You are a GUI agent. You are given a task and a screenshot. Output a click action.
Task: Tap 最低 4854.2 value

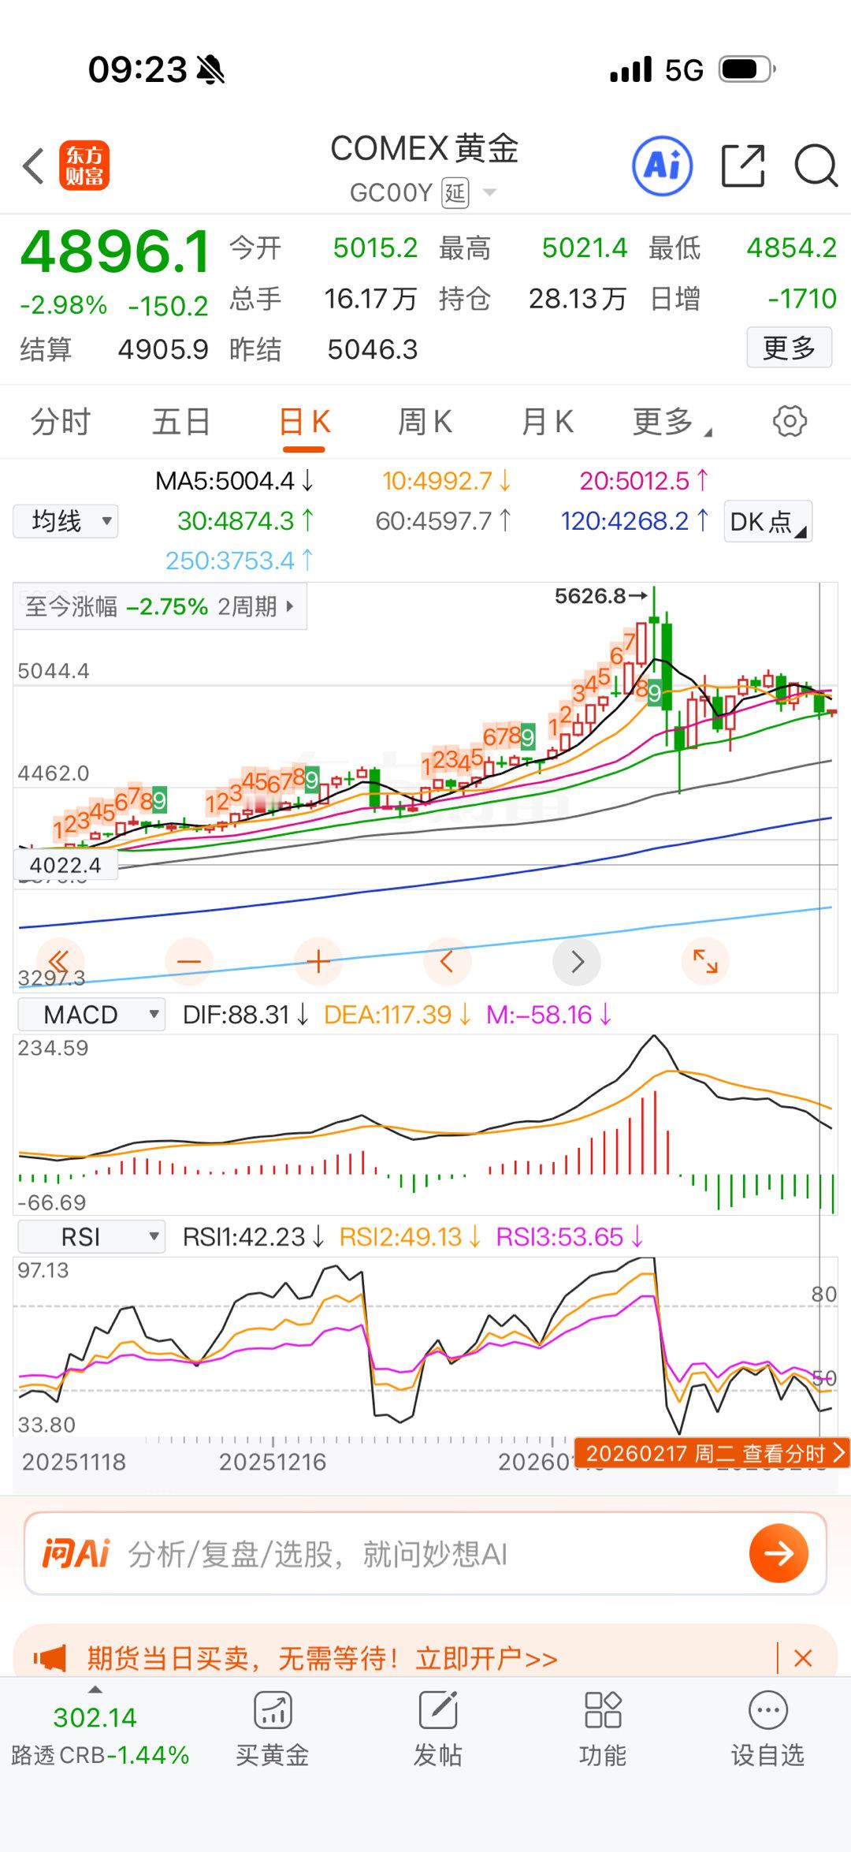click(x=791, y=248)
